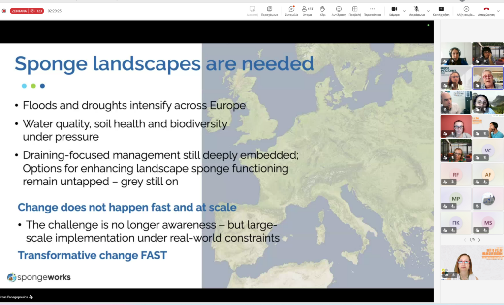This screenshot has height=305, width=504.
Task: Raise hand with the Χέρι button
Action: pyautogui.click(x=323, y=11)
